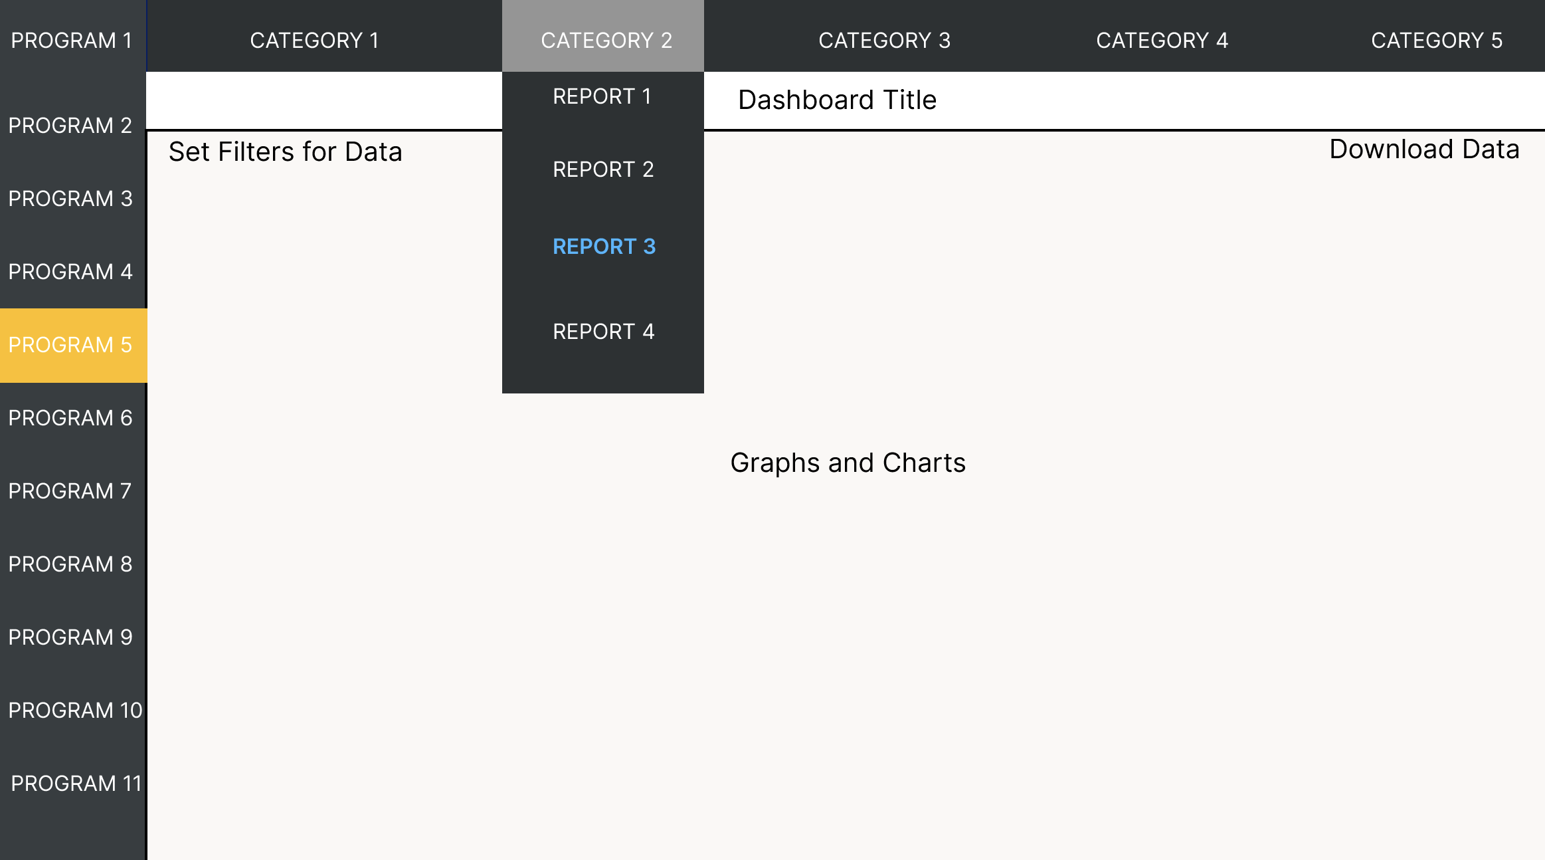Open the highlighted REPORT 3 entry

604,247
